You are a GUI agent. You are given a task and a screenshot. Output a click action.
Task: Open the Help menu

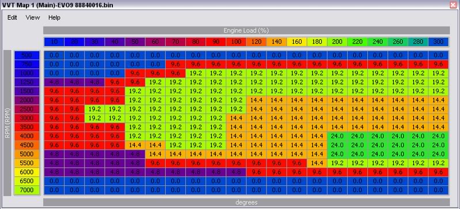[54, 18]
